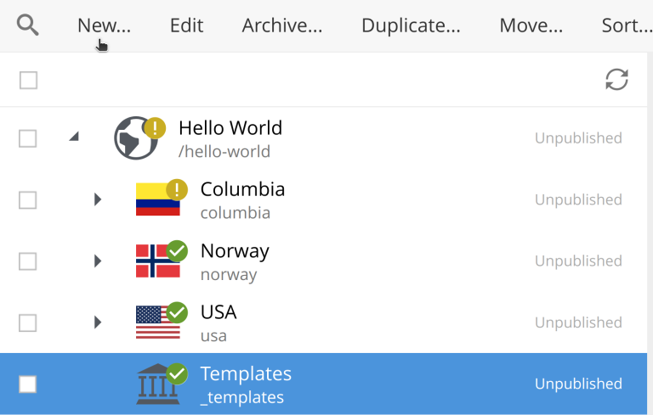Click the Templates building icon

coord(157,384)
